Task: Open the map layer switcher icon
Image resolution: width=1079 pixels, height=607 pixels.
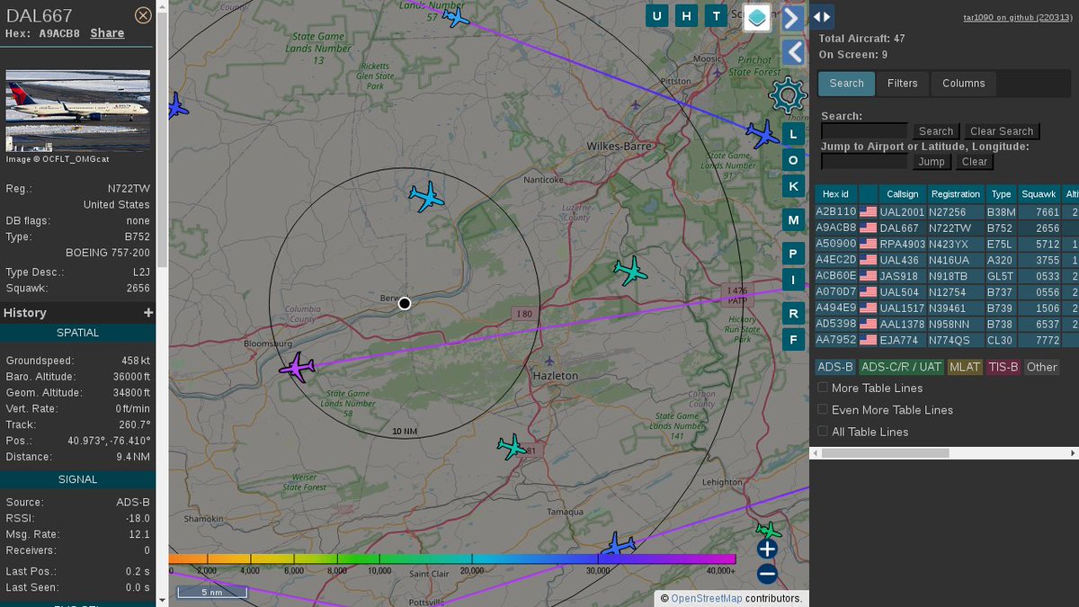Action: [x=757, y=17]
